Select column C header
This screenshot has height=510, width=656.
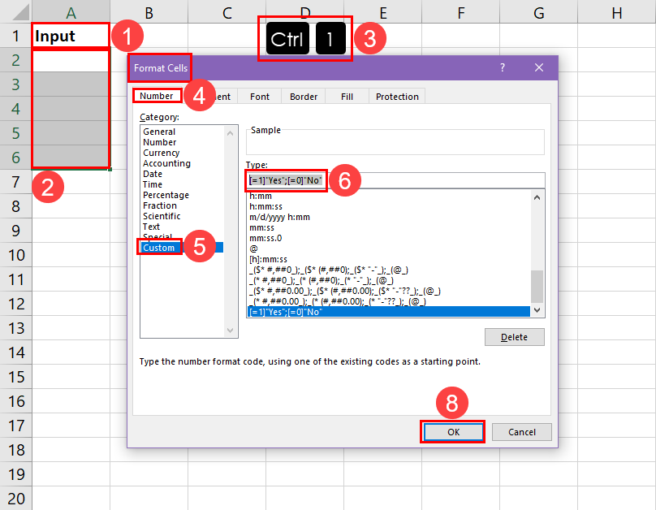[227, 12]
